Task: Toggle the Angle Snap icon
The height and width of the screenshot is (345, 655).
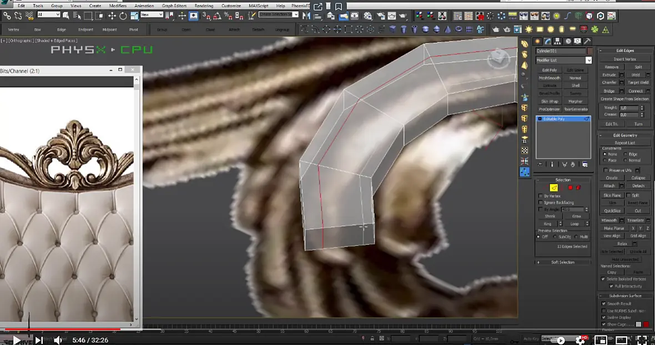Action: 217,16
